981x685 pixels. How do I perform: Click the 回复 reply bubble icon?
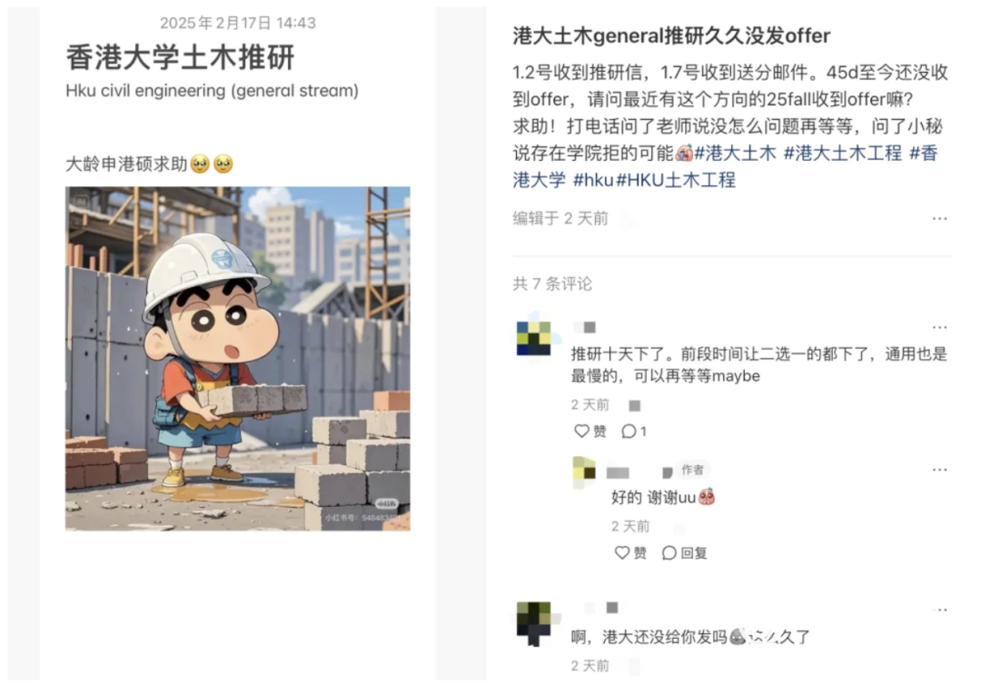point(669,552)
